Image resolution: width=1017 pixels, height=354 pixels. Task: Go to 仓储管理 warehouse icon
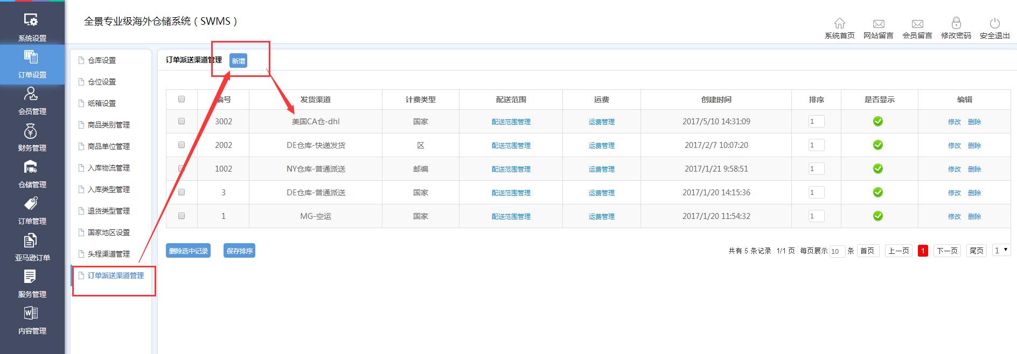pyautogui.click(x=32, y=167)
